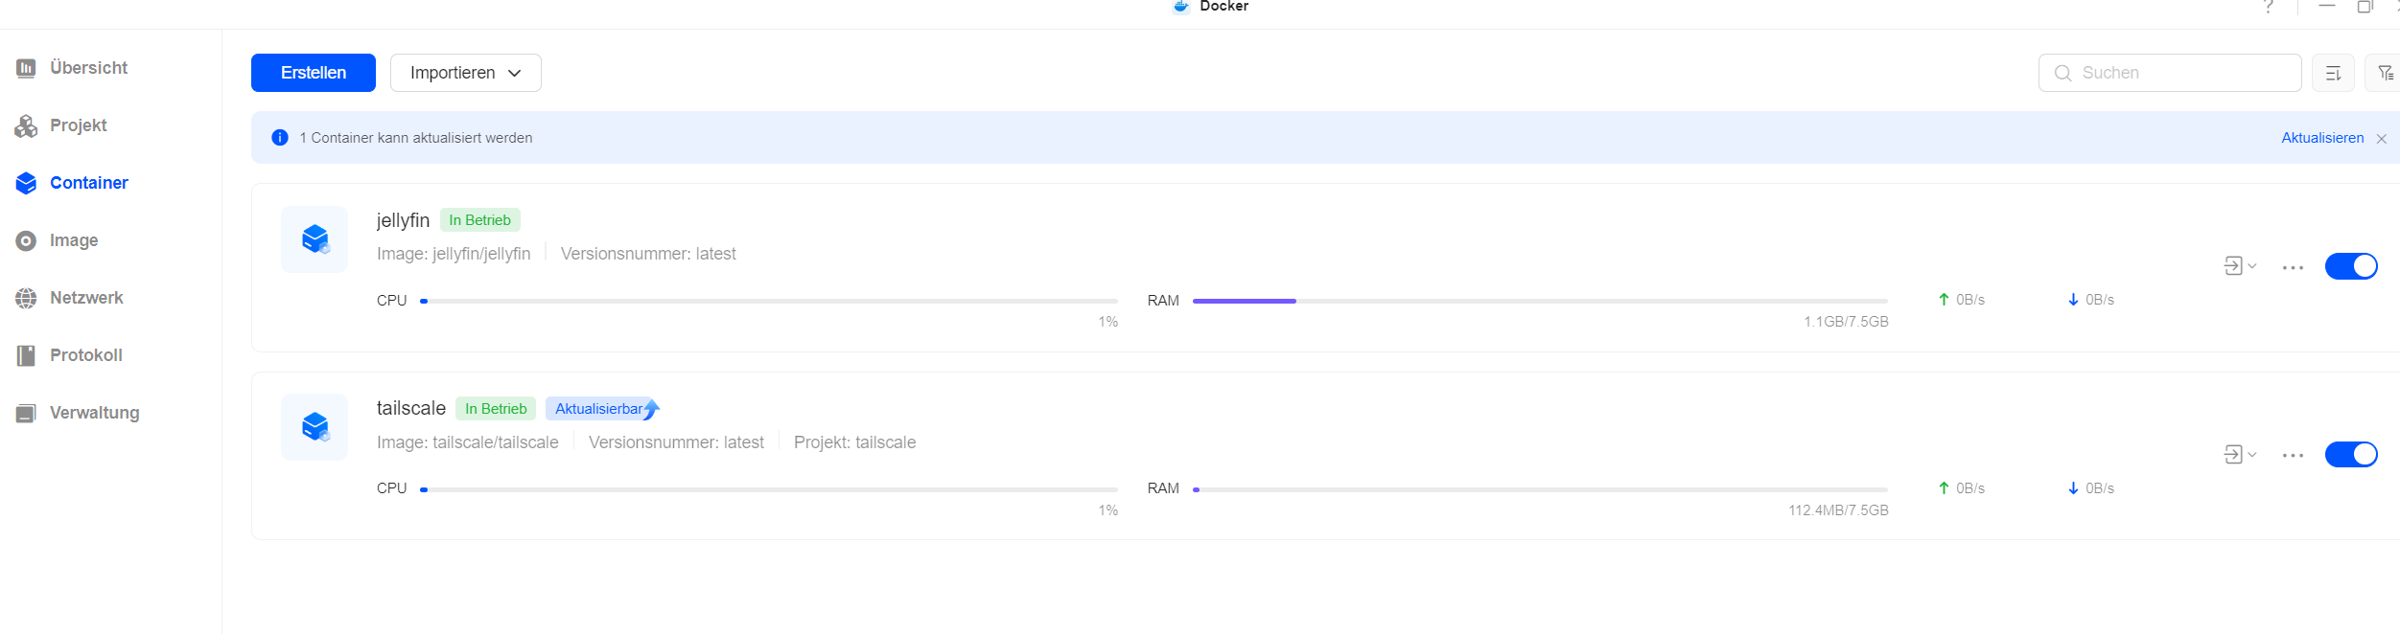Viewport: 2400px width, 634px height.
Task: Click the tailscale container cube icon
Action: click(x=315, y=426)
